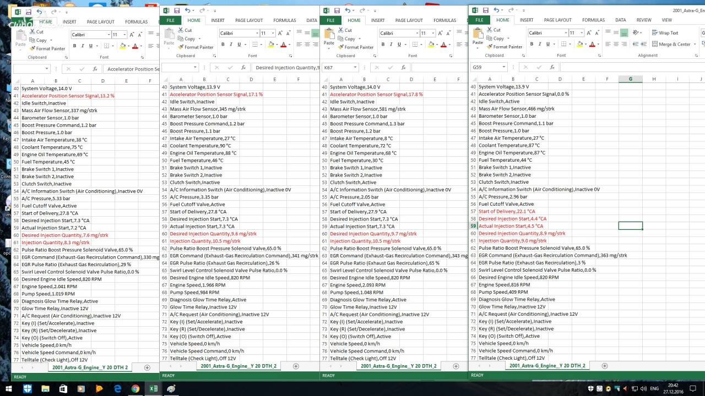Viewport: 705px width, 396px height.
Task: Add new sheet in the leftmost Excel window
Action: (x=147, y=367)
